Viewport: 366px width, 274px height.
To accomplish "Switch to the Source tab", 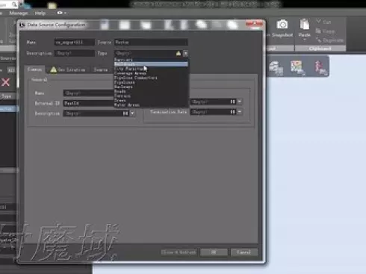I will point(101,69).
